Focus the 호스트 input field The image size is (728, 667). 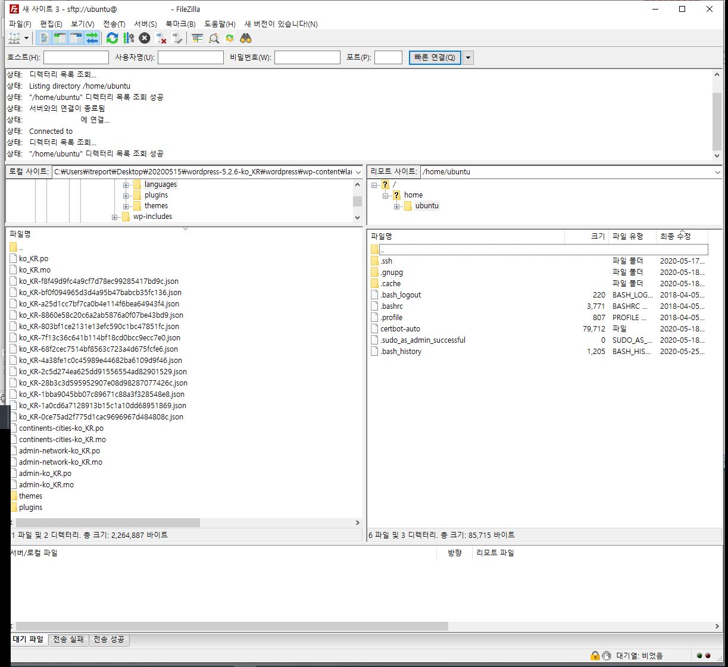[x=76, y=57]
